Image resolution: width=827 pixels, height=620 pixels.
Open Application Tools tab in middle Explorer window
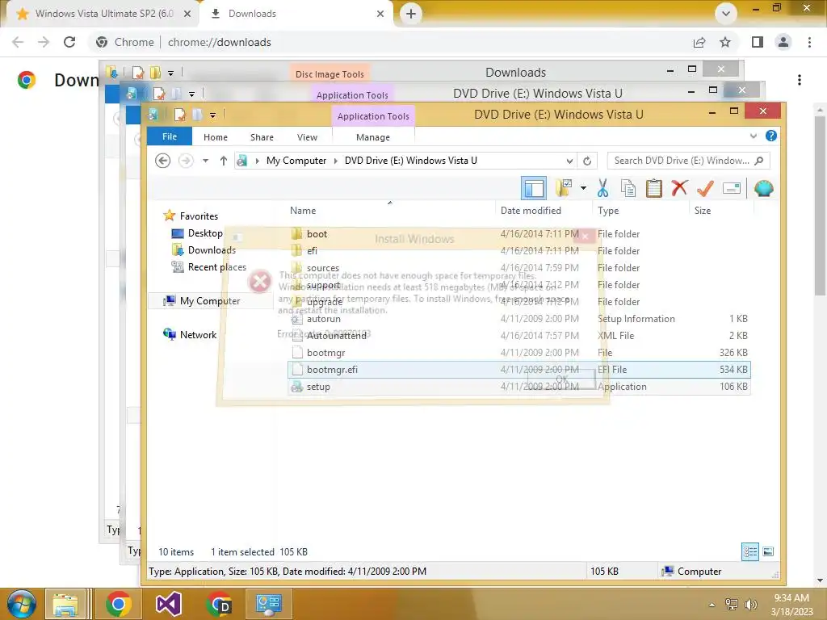[352, 95]
